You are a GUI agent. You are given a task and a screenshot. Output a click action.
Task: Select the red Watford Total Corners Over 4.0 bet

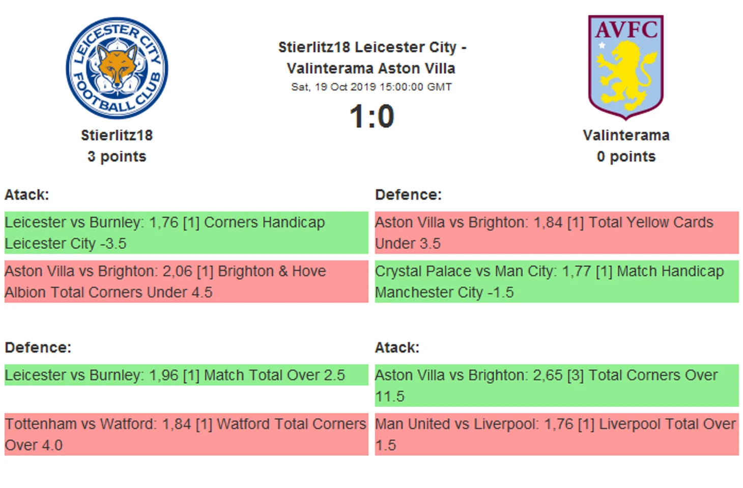coord(186,434)
